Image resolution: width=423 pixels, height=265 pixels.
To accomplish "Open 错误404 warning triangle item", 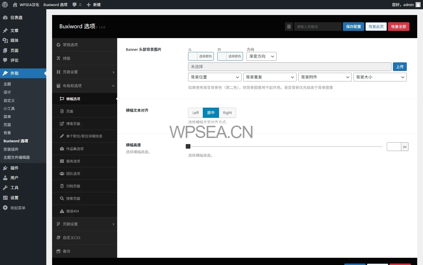I will (62, 211).
